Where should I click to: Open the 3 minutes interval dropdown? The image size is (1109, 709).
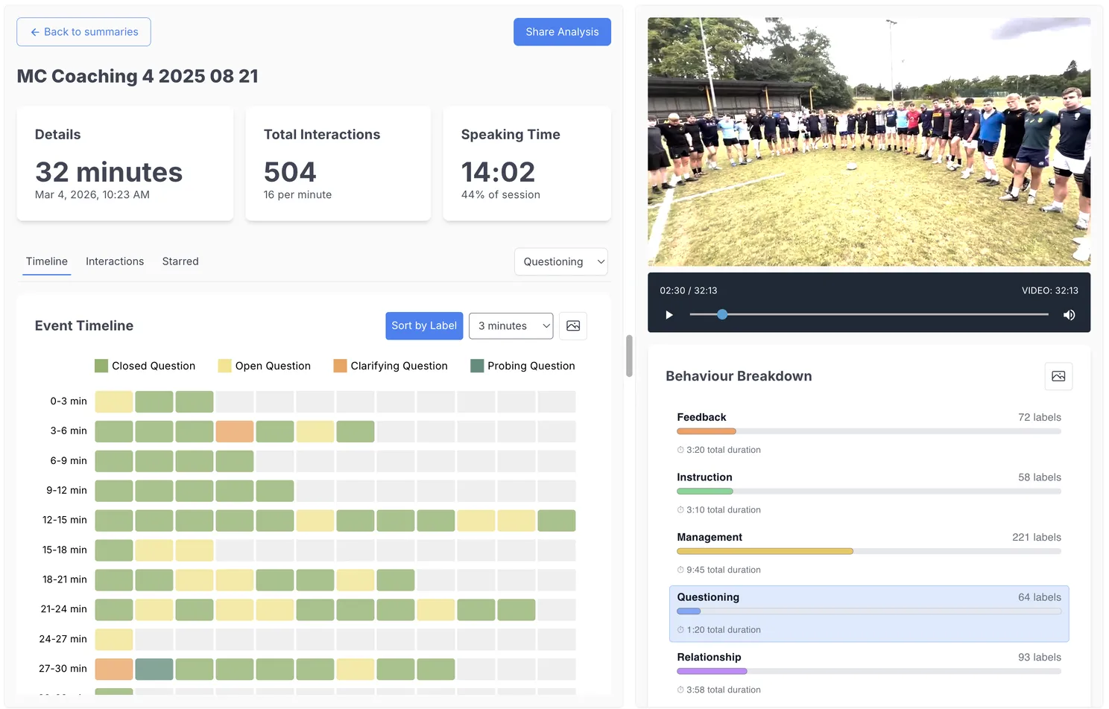click(x=511, y=326)
